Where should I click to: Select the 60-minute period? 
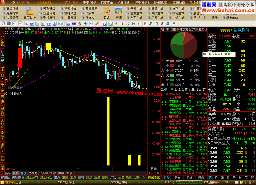click(x=133, y=24)
